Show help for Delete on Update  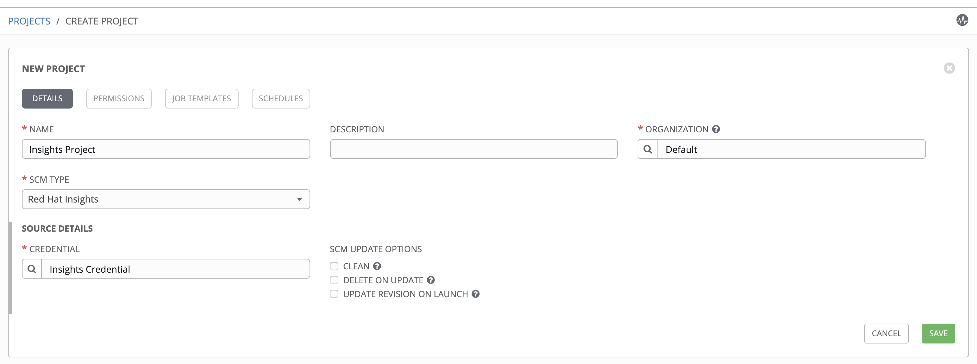[x=431, y=280]
